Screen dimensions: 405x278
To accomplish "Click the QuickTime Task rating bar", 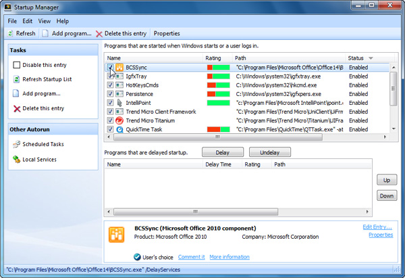I will [218, 129].
